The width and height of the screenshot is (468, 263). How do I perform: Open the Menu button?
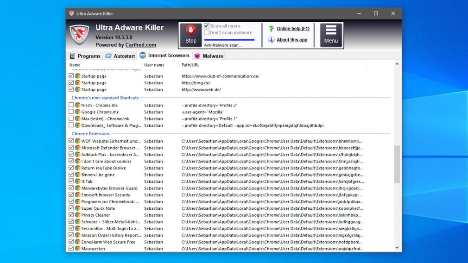331,35
